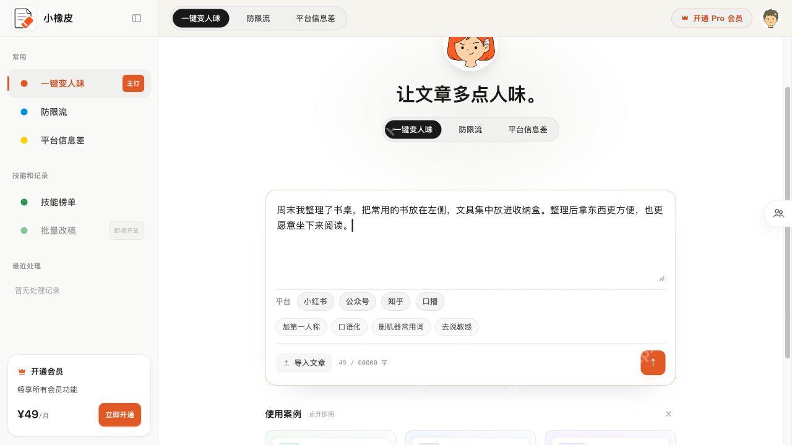Click the 技能和记录 section label
This screenshot has width=792, height=445.
coord(30,176)
